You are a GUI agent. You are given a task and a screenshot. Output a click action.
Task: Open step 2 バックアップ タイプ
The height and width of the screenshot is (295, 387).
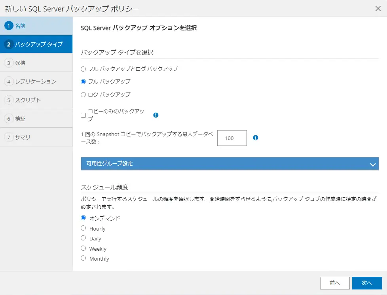click(x=36, y=44)
